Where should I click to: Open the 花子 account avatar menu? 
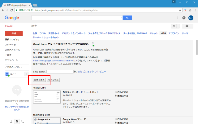pyautogui.click(x=191, y=18)
